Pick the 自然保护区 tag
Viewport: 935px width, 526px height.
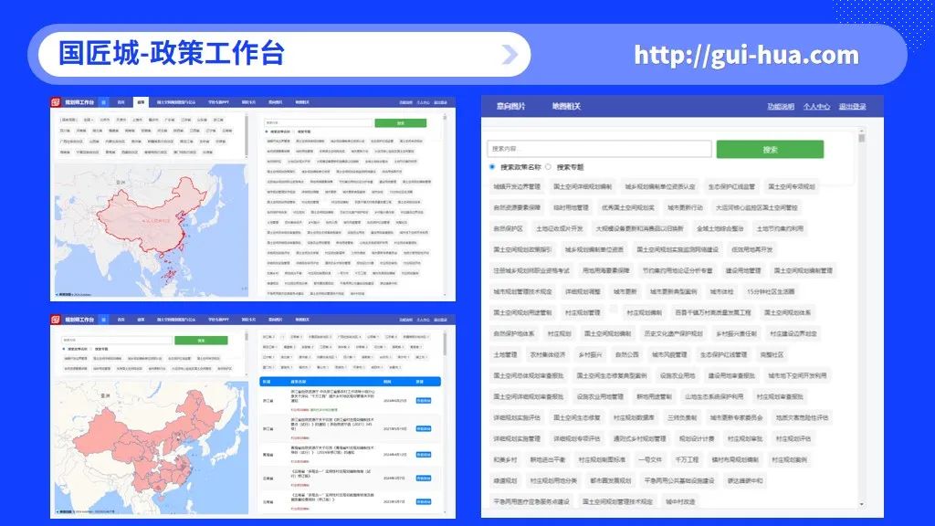[x=508, y=228]
